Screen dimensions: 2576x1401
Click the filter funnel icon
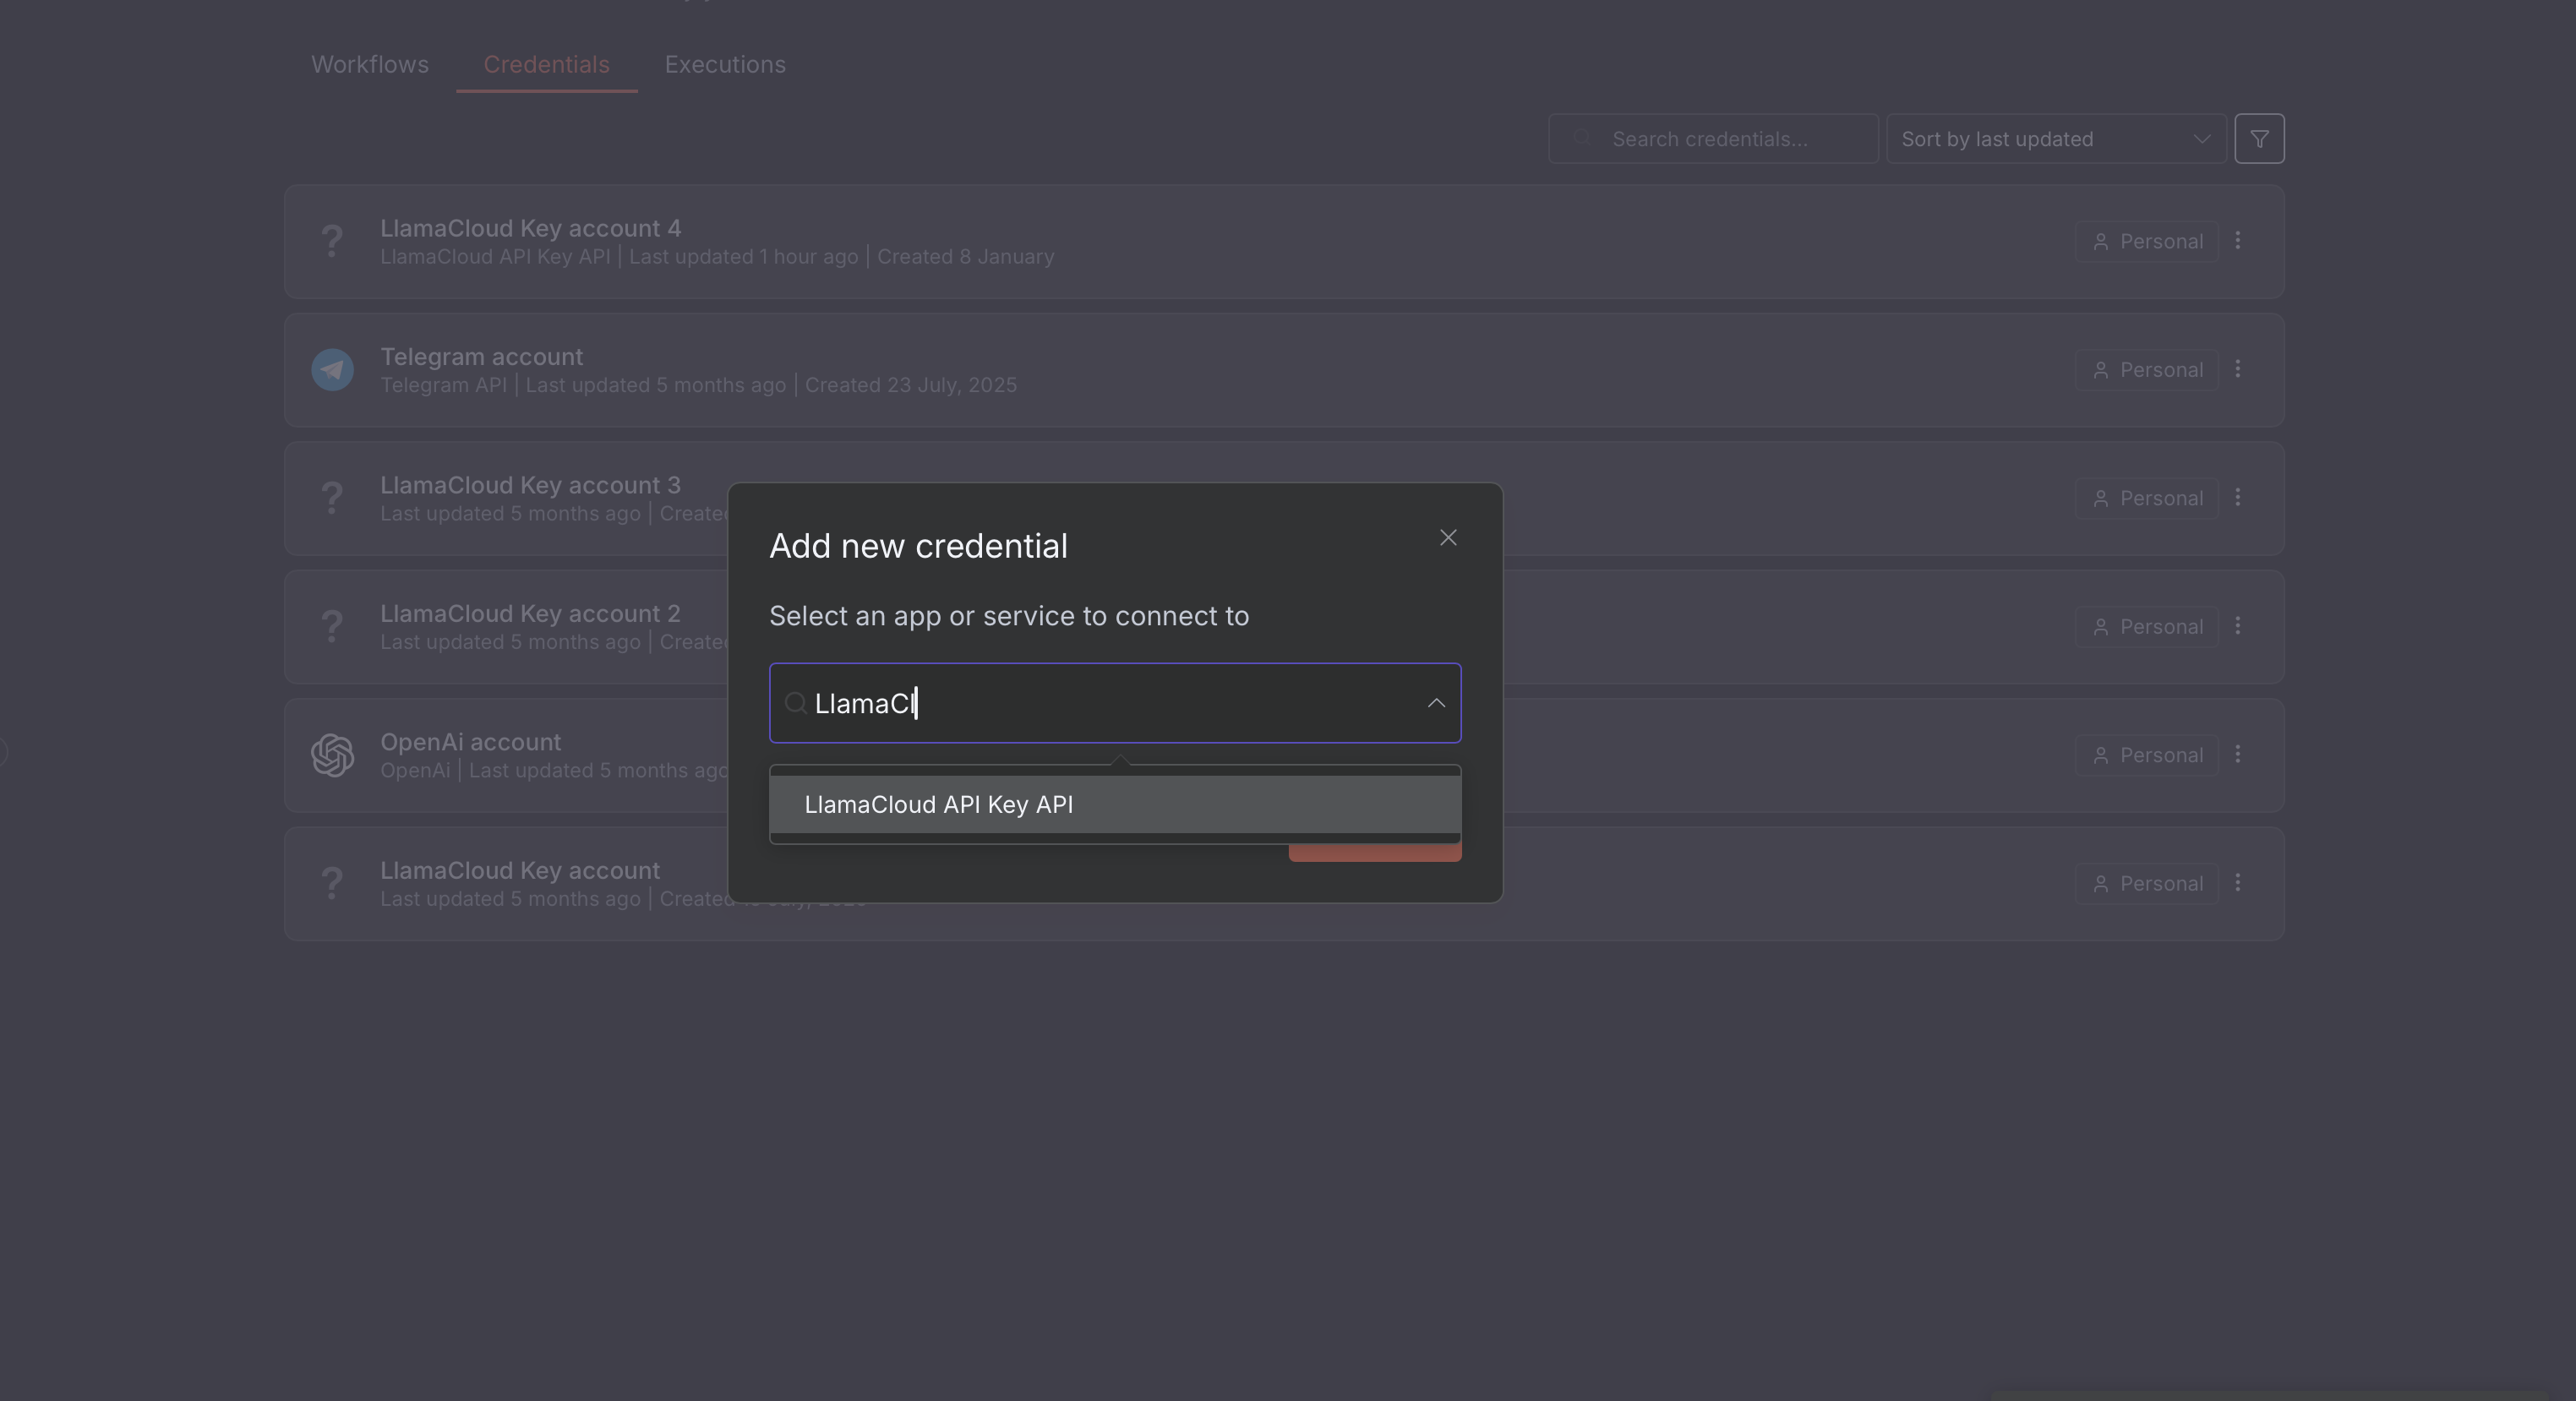[x=2258, y=139]
